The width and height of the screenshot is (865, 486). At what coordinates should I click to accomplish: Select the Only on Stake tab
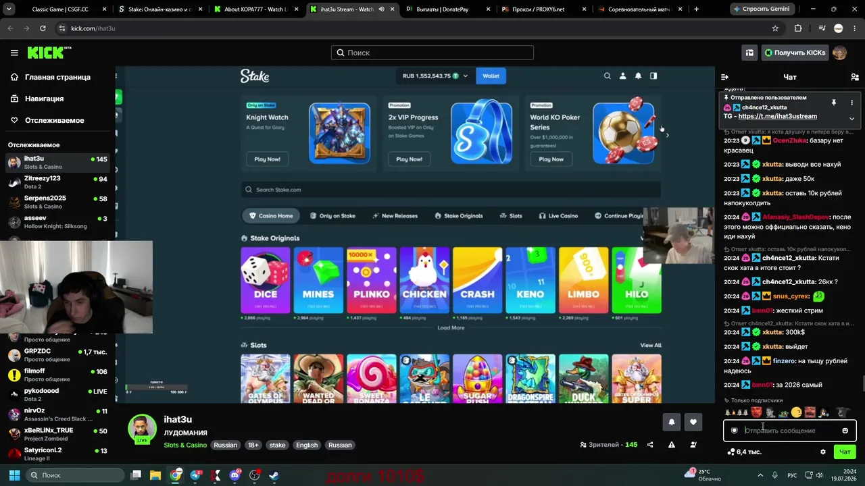[332, 216]
